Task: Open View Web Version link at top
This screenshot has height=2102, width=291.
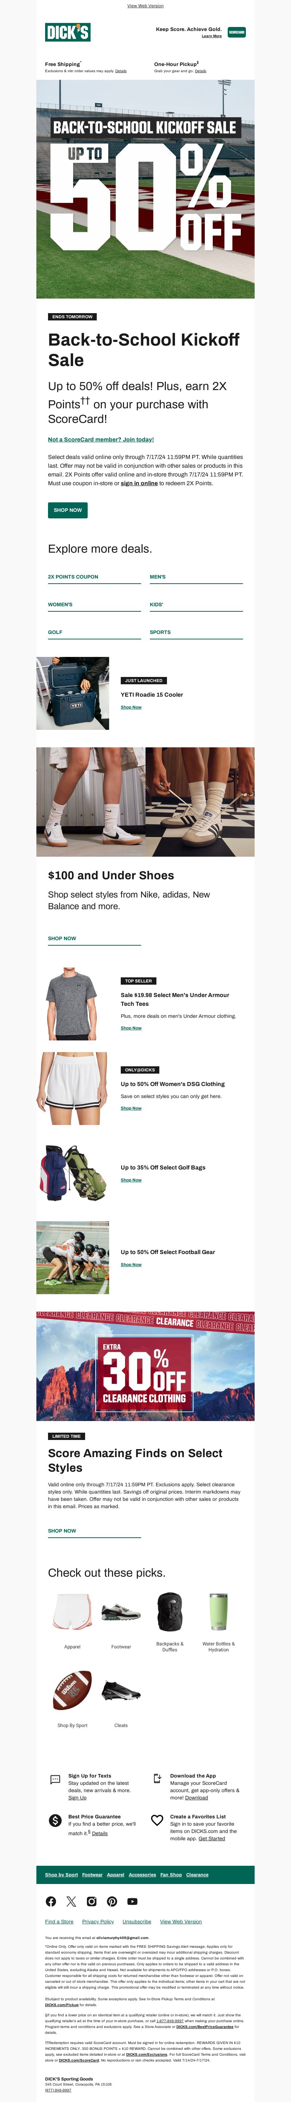Action: (x=145, y=6)
